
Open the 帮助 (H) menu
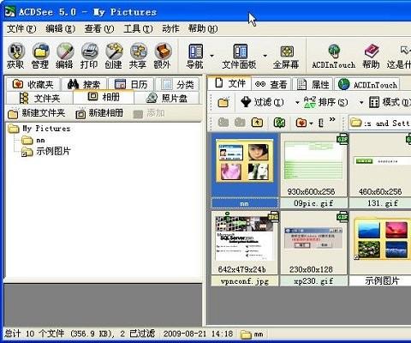[203, 28]
